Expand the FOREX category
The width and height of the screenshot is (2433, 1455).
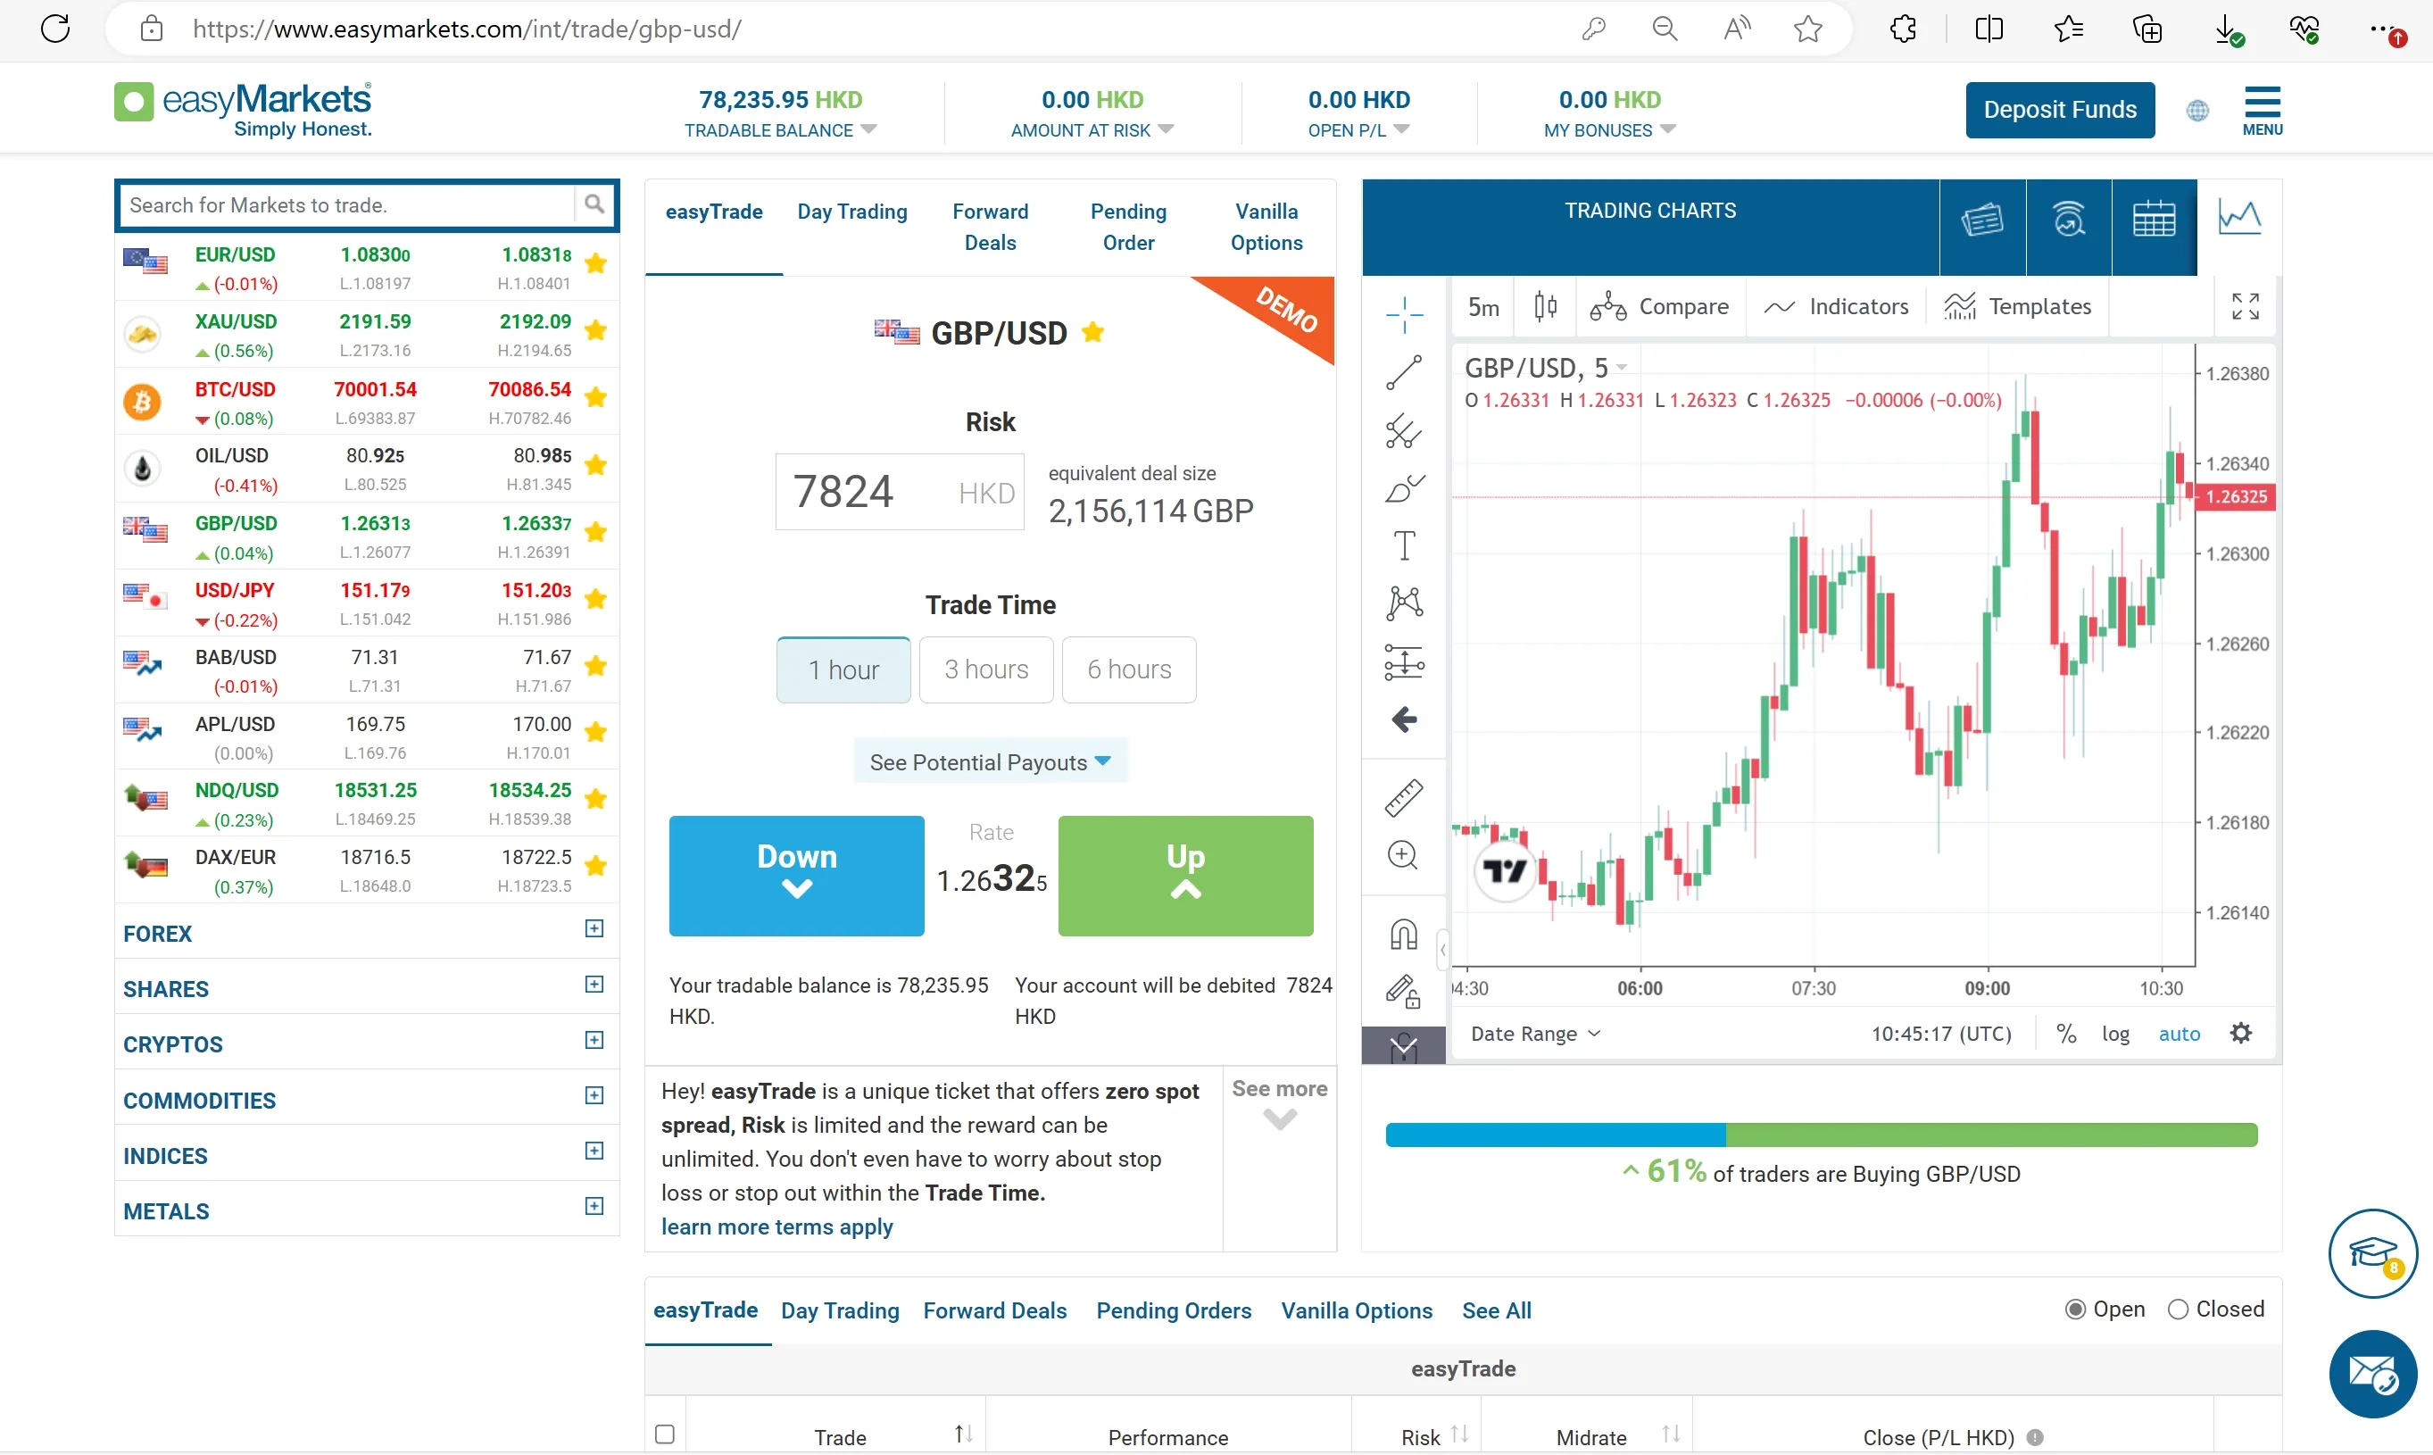594,928
